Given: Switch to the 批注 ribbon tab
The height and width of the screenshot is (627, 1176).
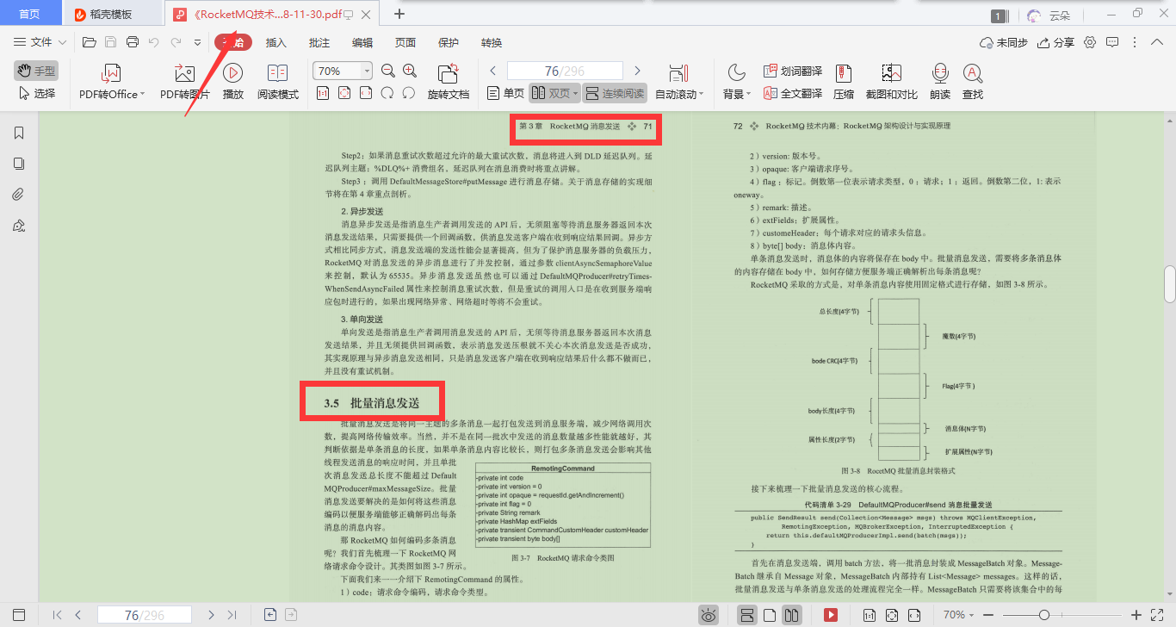Looking at the screenshot, I should click(319, 42).
